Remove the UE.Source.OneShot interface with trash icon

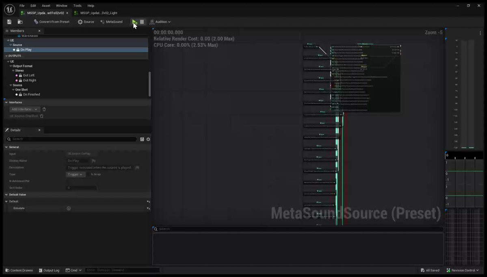[x=41, y=116]
